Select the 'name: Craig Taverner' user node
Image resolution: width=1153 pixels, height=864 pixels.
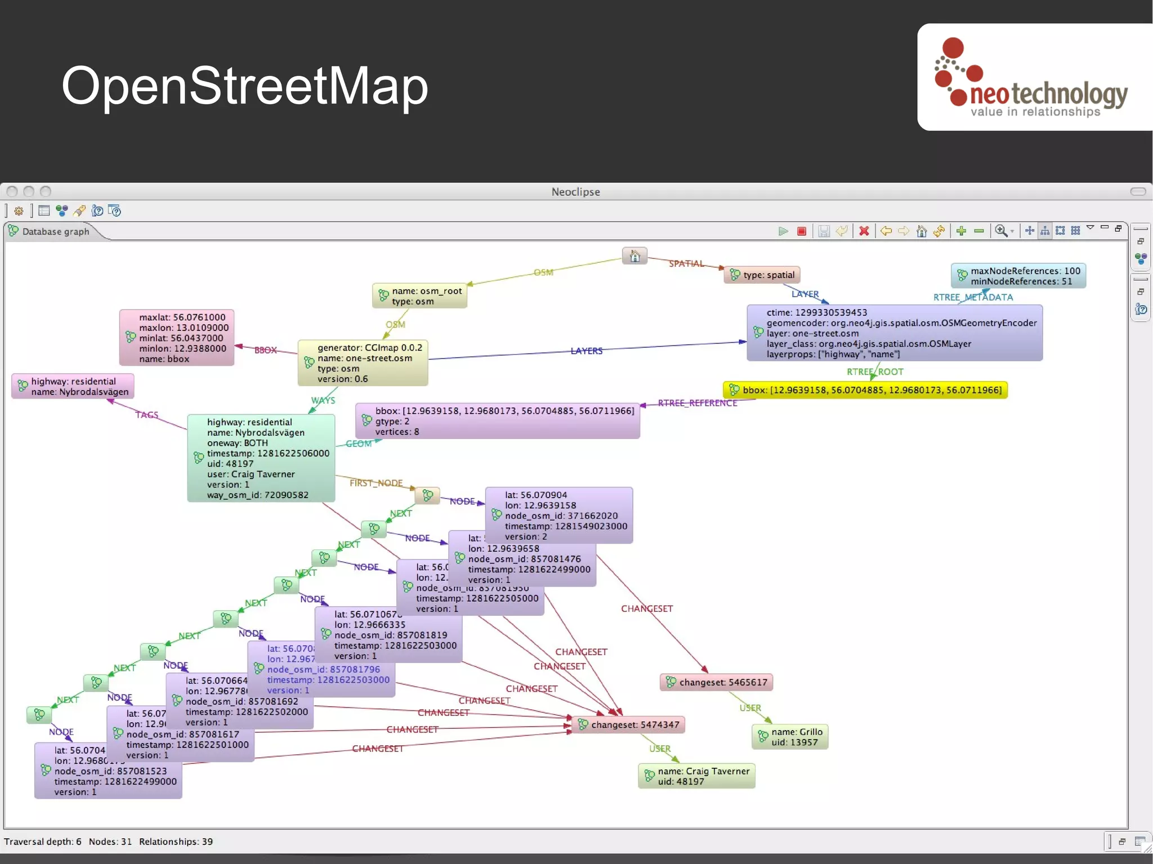click(x=696, y=776)
